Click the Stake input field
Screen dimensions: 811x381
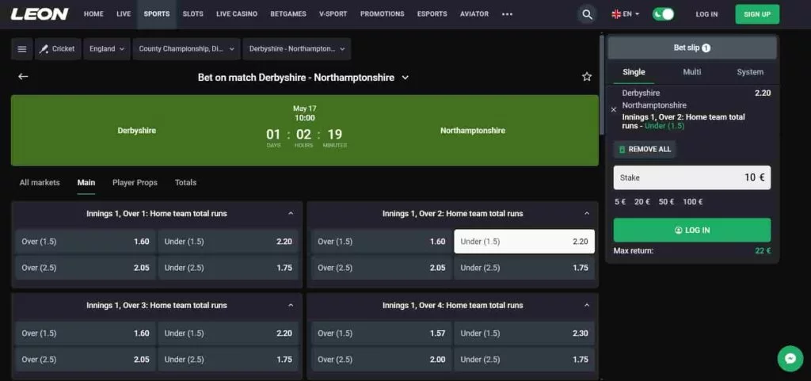coord(692,177)
